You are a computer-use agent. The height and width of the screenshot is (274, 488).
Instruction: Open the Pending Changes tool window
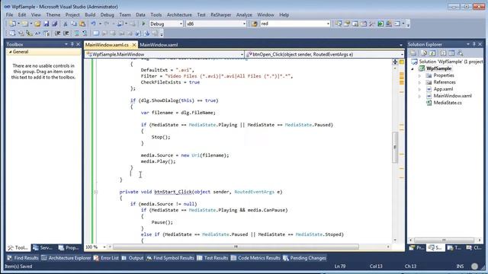pos(304,258)
